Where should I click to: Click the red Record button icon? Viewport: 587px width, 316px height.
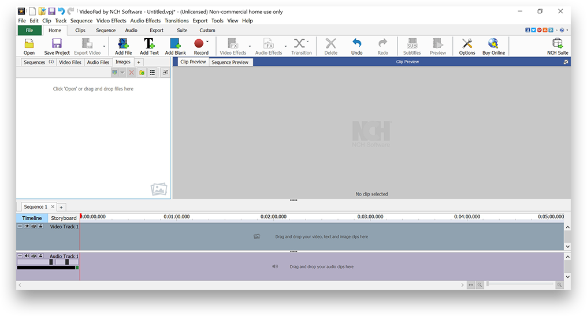[x=199, y=44]
